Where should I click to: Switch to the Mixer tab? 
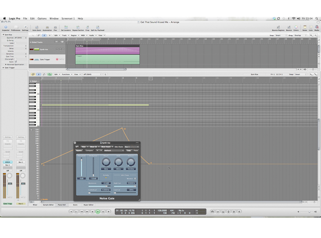pos(35,205)
